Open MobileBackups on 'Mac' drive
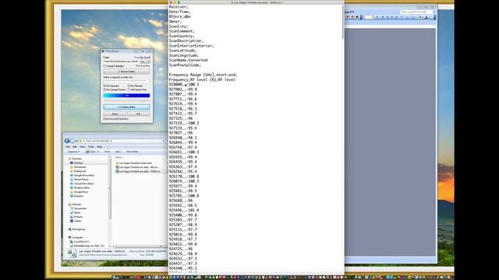This screenshot has width=499, height=280. (89, 246)
